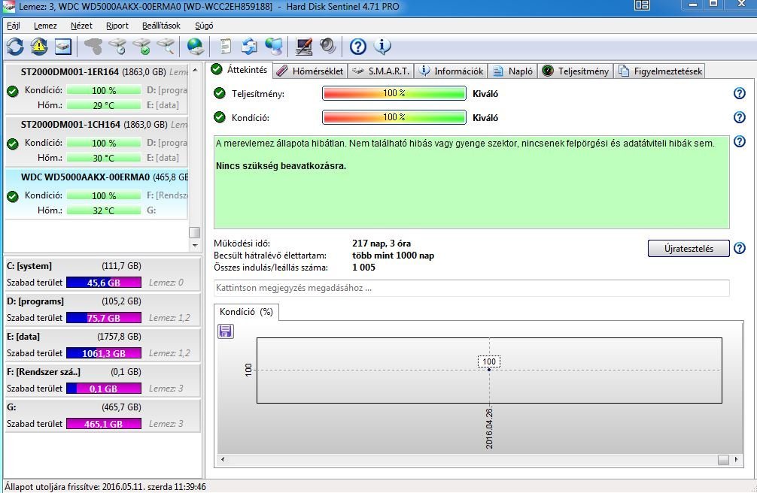
Task: Open the Riport menu
Action: pyautogui.click(x=117, y=26)
